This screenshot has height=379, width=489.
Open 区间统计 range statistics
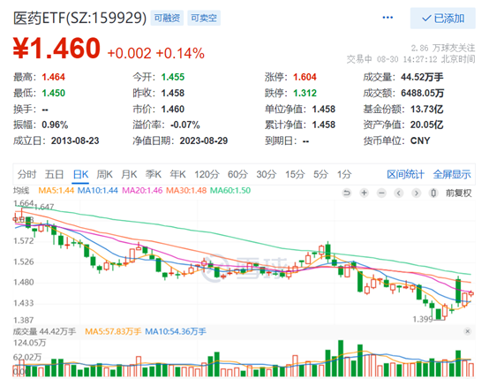405,174
